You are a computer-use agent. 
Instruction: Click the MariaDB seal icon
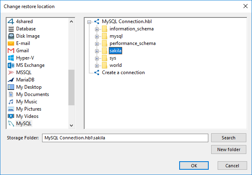coord(11,80)
